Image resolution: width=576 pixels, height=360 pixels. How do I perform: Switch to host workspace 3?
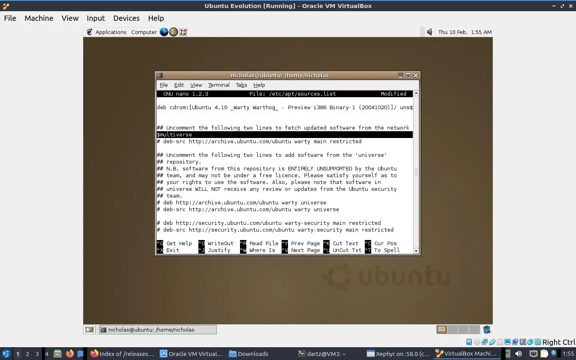[37, 354]
